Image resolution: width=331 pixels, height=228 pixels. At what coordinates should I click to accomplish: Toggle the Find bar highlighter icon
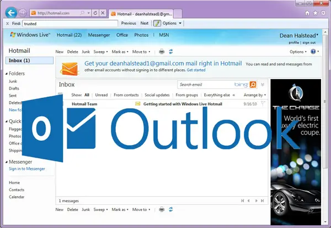[157, 23]
